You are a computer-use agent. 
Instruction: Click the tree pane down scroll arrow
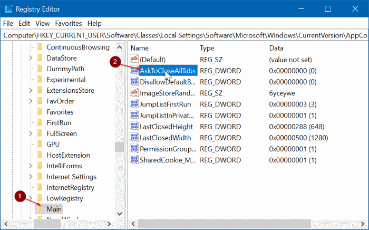tap(120, 214)
